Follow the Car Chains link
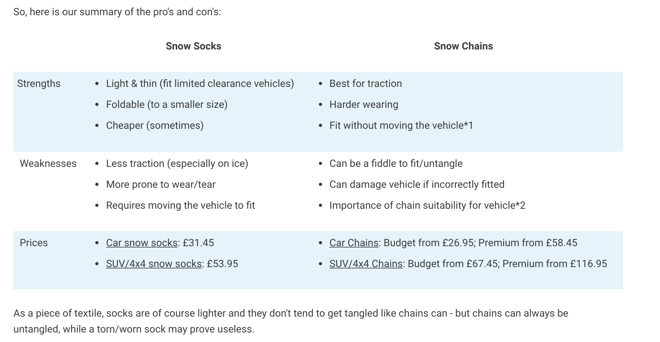Image resolution: width=660 pixels, height=342 pixels. pos(354,243)
